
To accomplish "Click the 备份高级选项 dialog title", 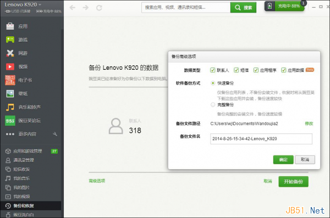I will 184,57.
